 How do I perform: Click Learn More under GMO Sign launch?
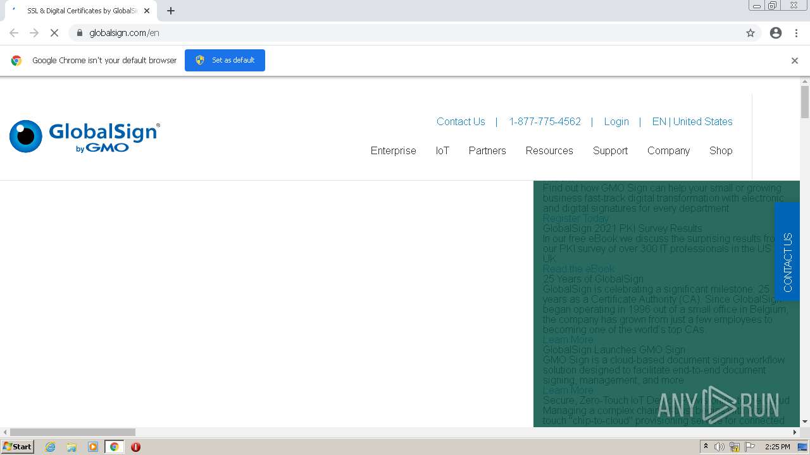(568, 390)
